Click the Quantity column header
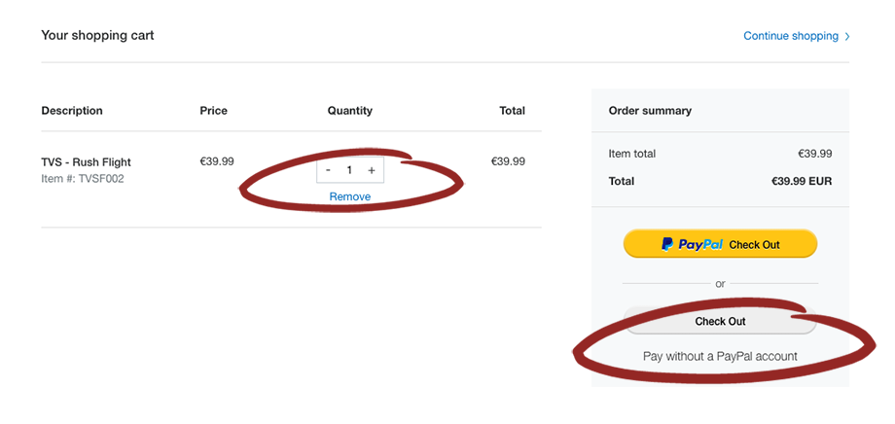The height and width of the screenshot is (424, 895). coord(350,111)
